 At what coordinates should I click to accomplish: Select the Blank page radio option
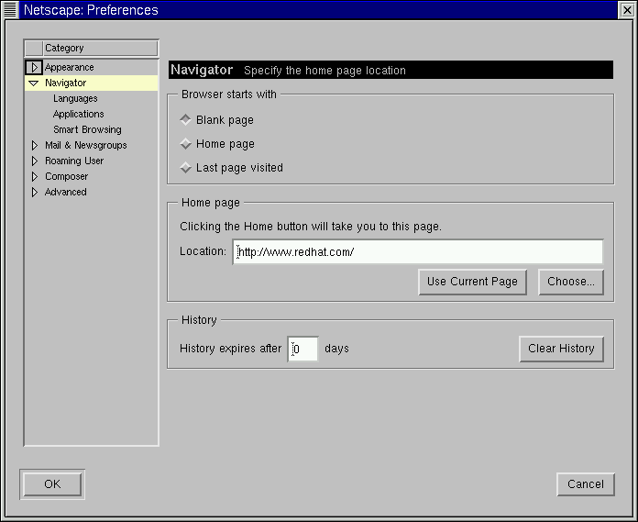(186, 120)
